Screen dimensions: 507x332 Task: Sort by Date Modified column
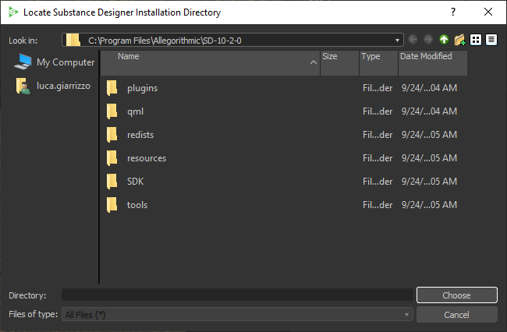(433, 62)
